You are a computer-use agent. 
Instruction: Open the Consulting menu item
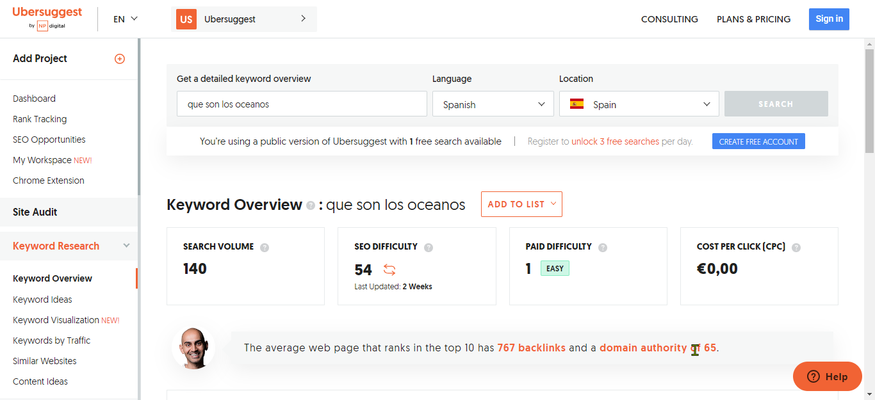pos(669,19)
